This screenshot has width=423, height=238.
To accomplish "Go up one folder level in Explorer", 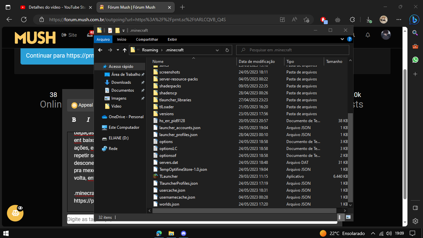I will 125,50.
